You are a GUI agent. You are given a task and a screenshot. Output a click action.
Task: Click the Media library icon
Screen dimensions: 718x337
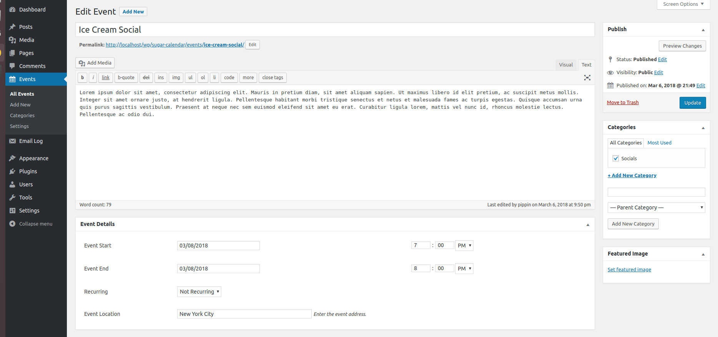coord(12,40)
